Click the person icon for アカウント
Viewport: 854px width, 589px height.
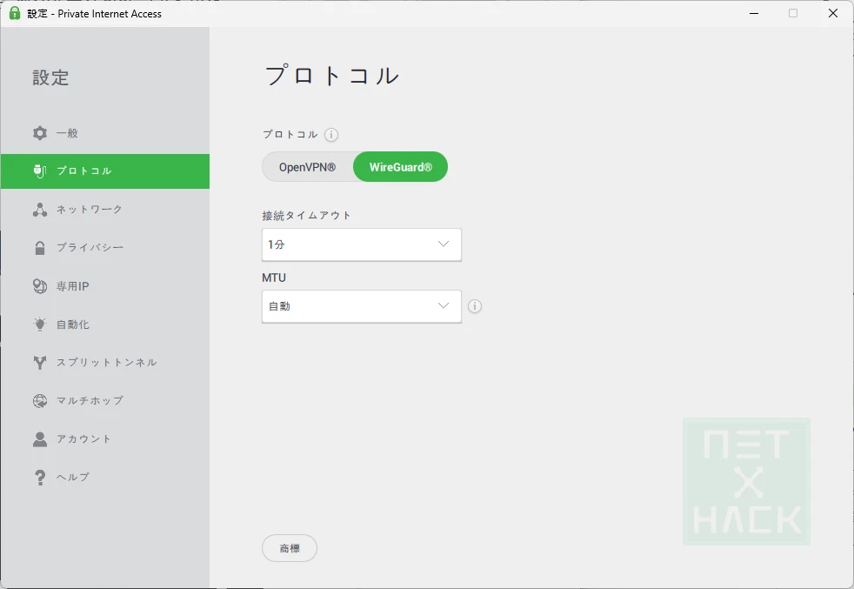[x=40, y=439]
